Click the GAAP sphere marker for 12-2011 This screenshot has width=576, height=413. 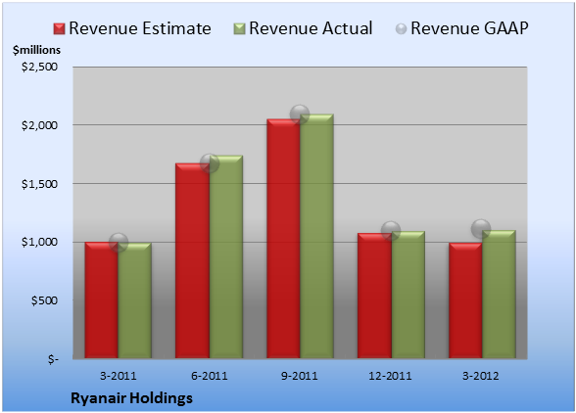391,231
